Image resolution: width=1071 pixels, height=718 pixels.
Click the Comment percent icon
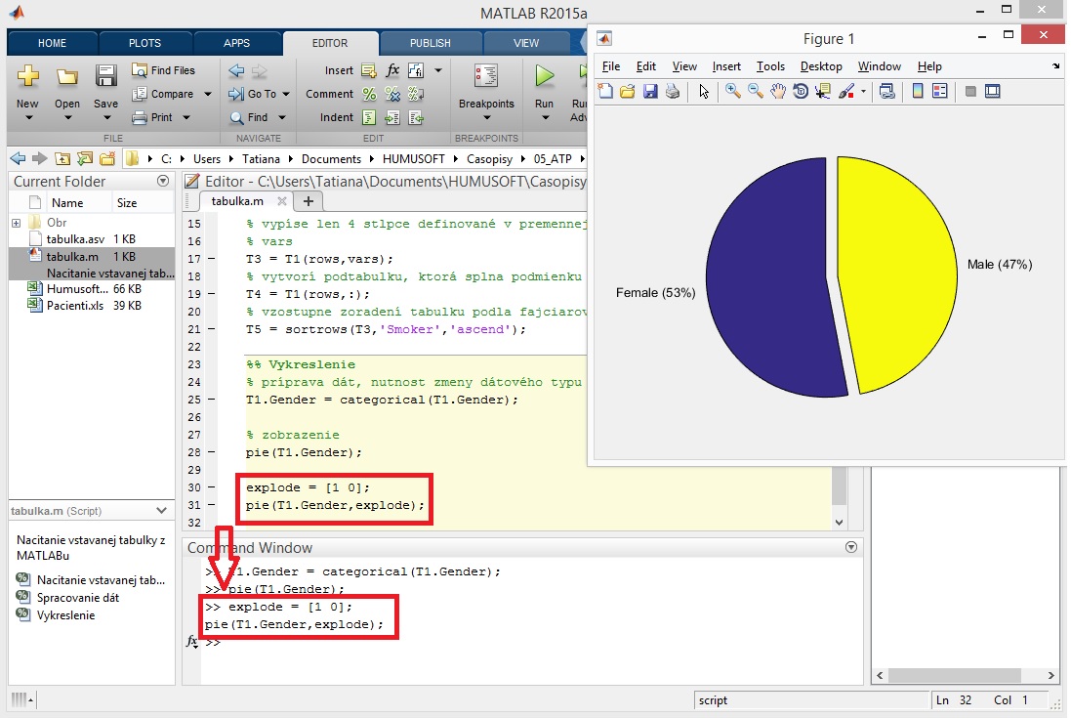coord(369,95)
